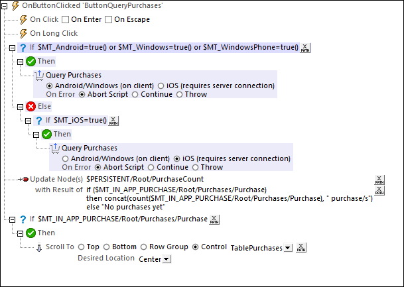The image size is (404, 287).
Task: Click the $PERSISTENT/Root/PurchaseCount node path
Action: 145,179
